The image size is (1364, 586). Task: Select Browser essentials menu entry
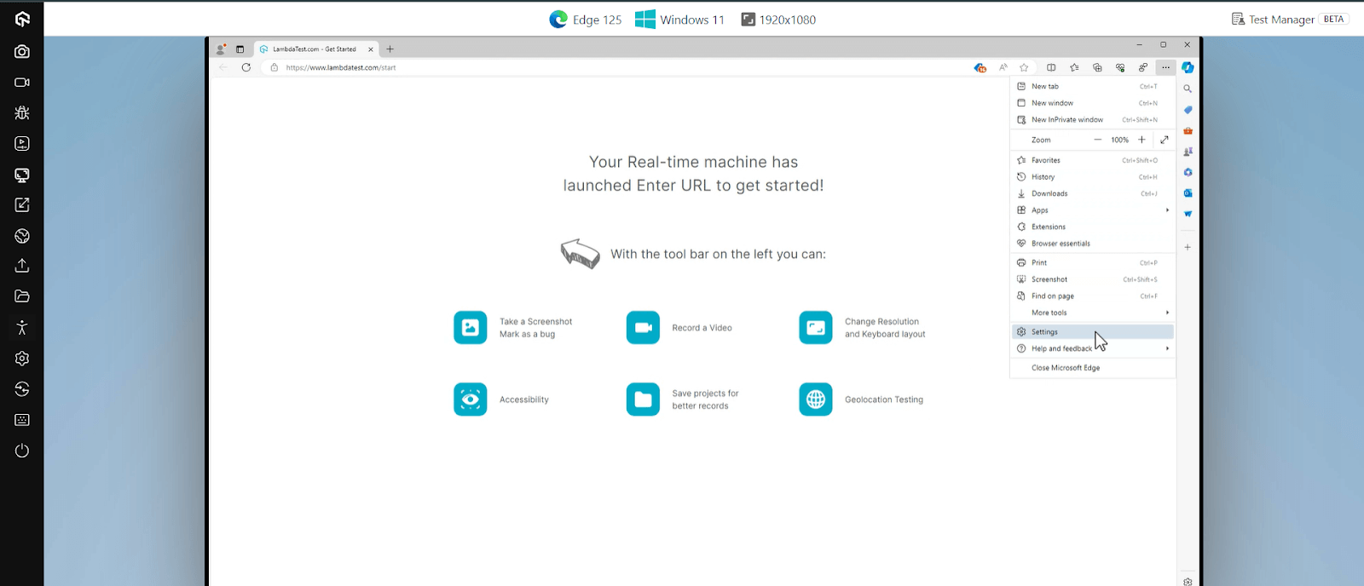click(x=1093, y=244)
